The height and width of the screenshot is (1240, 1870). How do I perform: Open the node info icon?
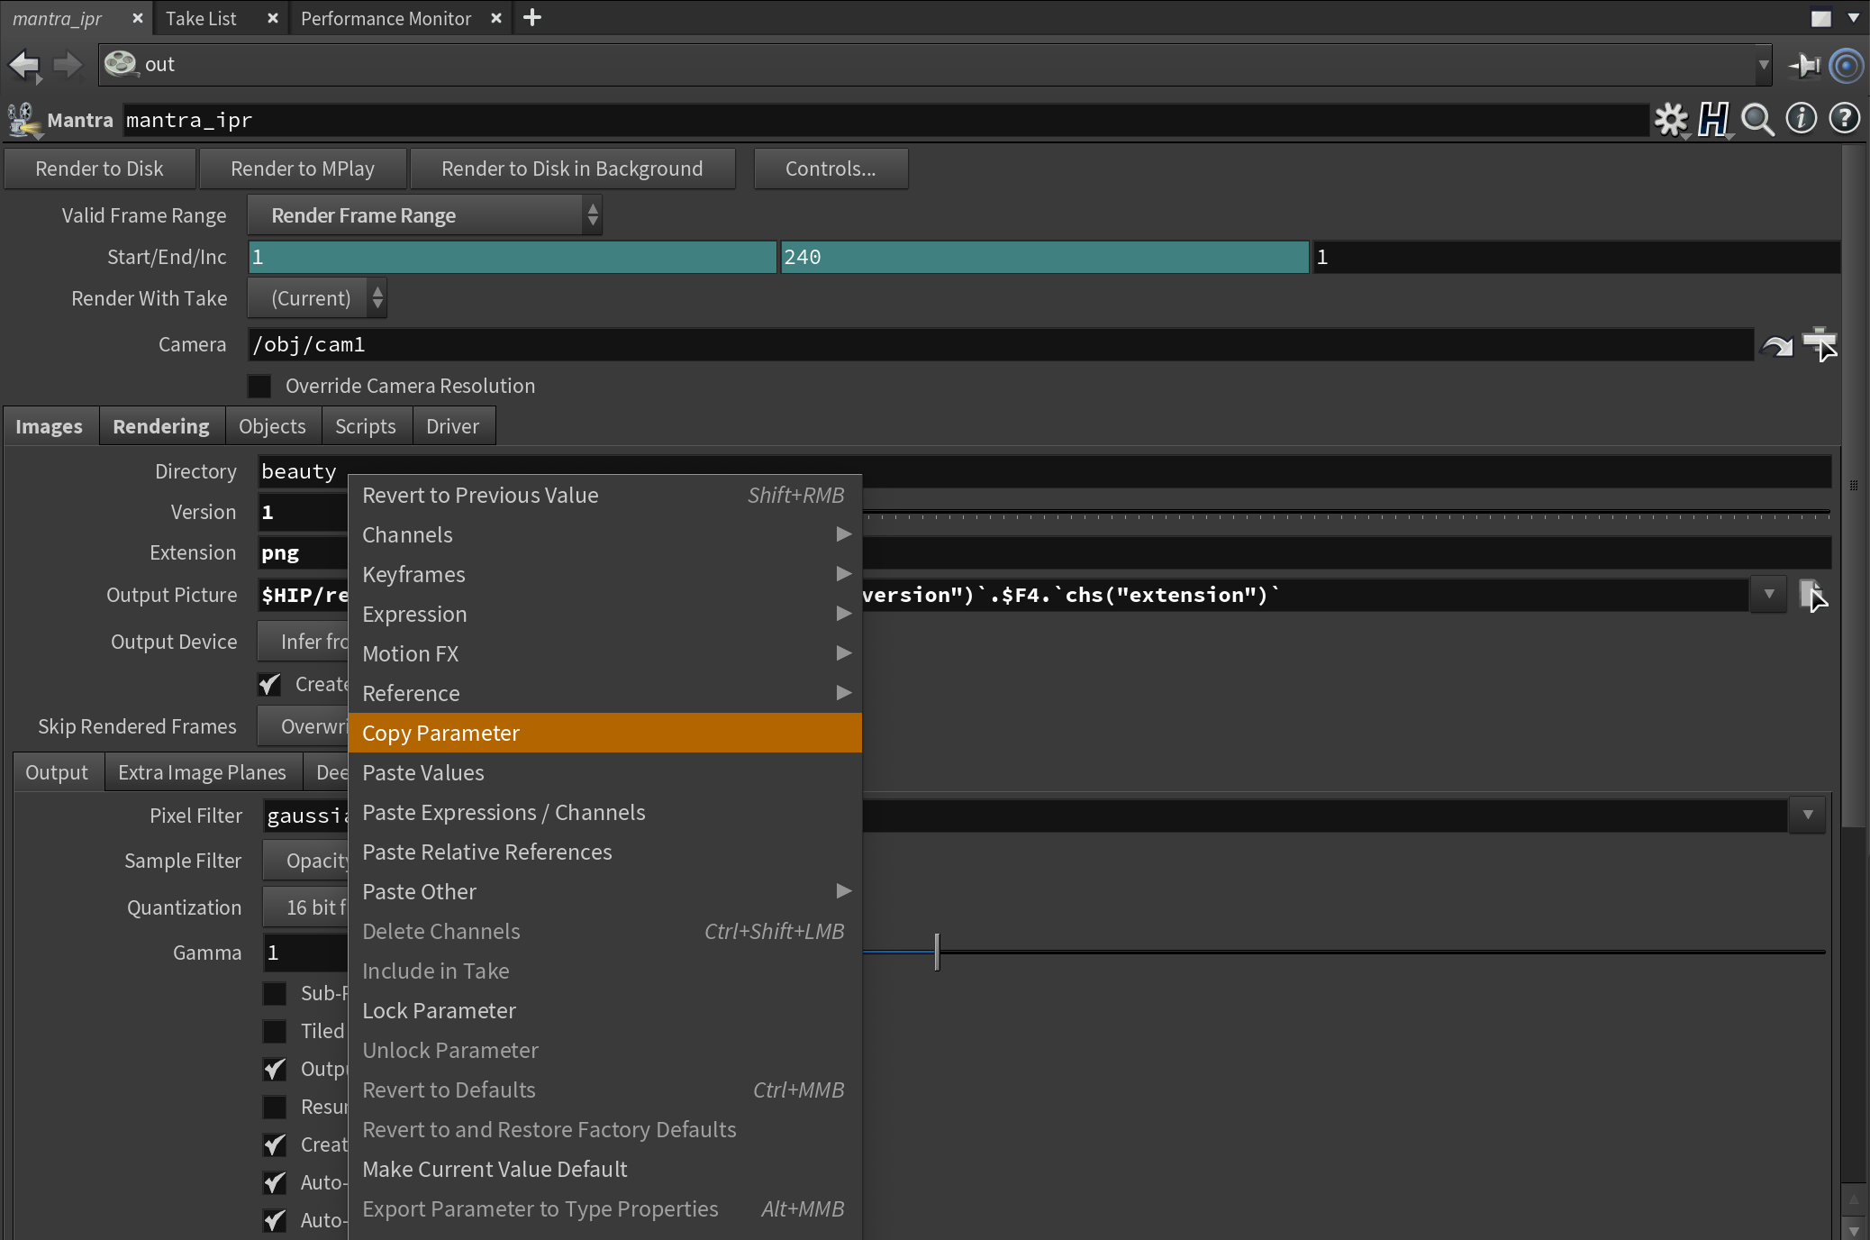pos(1801,119)
